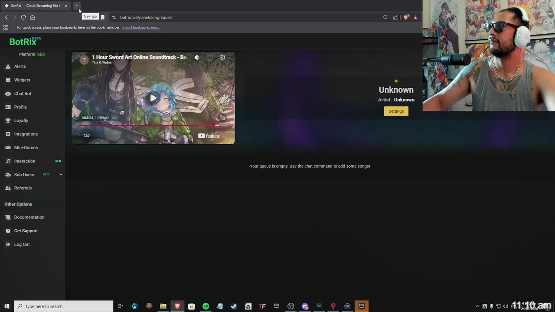Open Windows Start menu
The height and width of the screenshot is (312, 555).
coord(7,306)
